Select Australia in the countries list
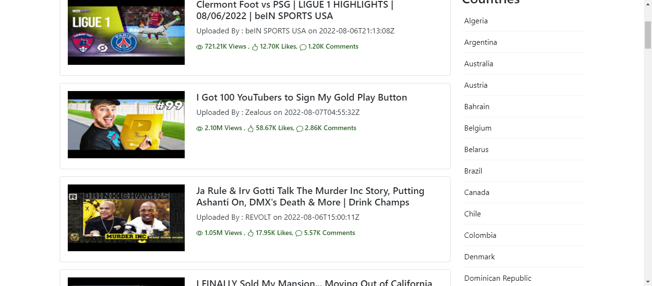652x286 pixels. coord(523,64)
